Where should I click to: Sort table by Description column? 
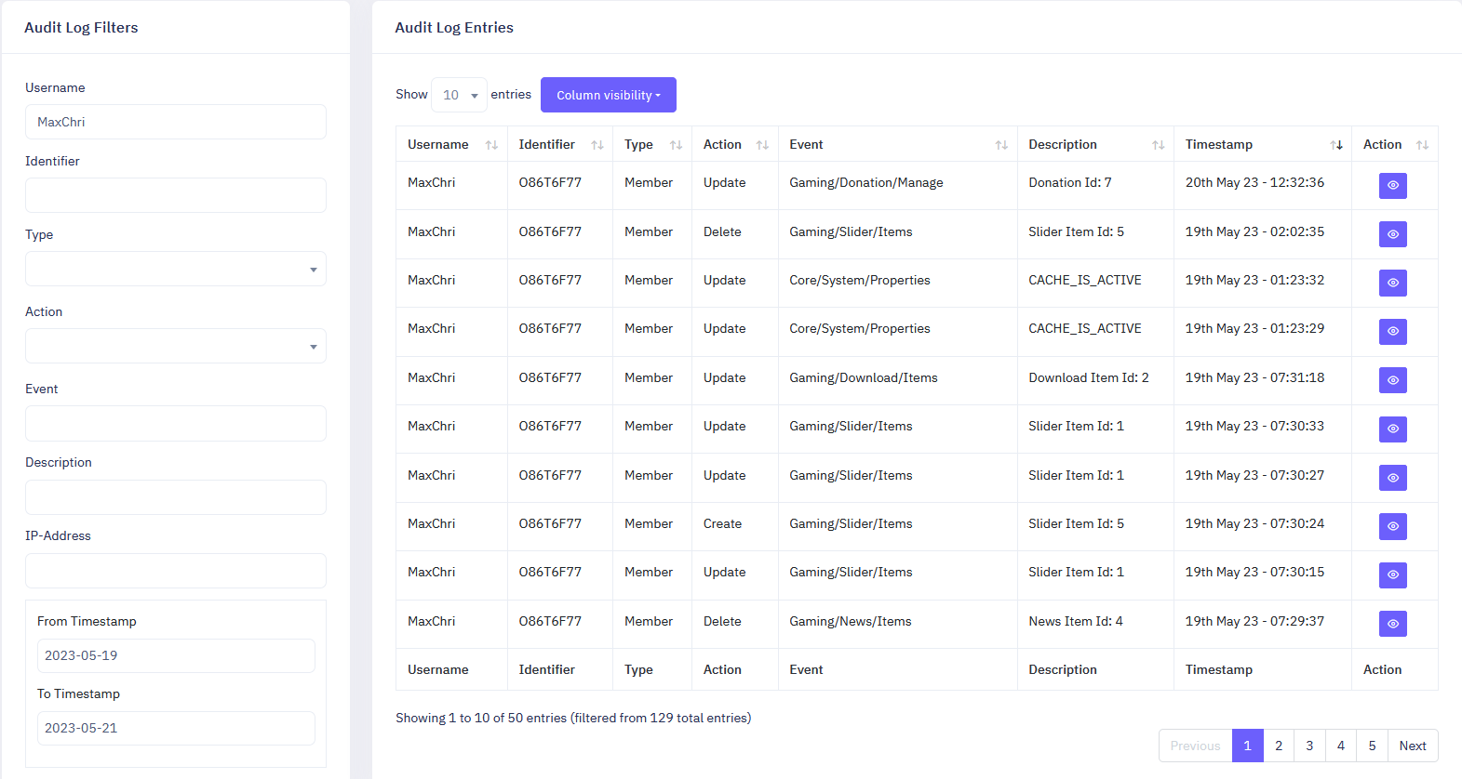tap(1095, 144)
